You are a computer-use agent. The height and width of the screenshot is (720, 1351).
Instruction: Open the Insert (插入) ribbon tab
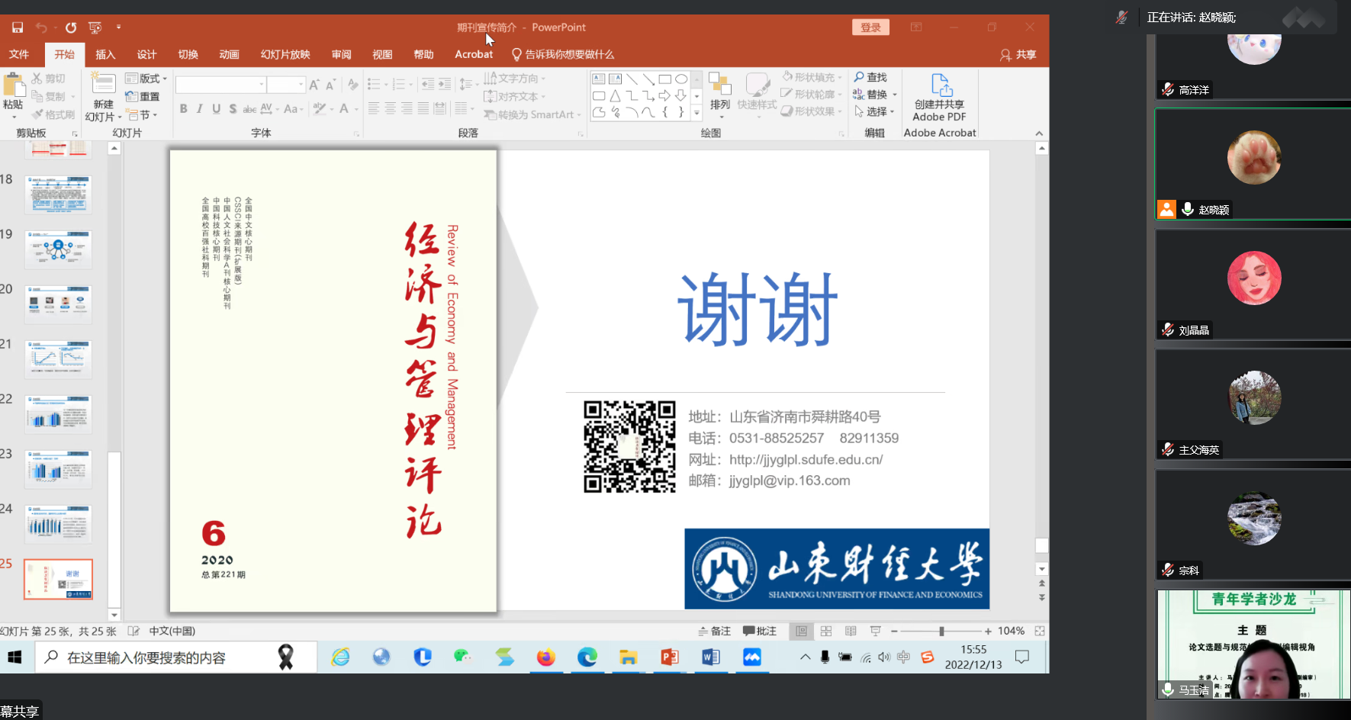105,55
